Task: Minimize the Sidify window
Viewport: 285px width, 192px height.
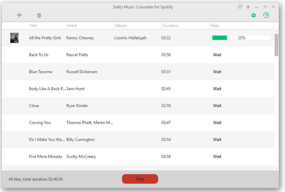Action: (x=256, y=7)
